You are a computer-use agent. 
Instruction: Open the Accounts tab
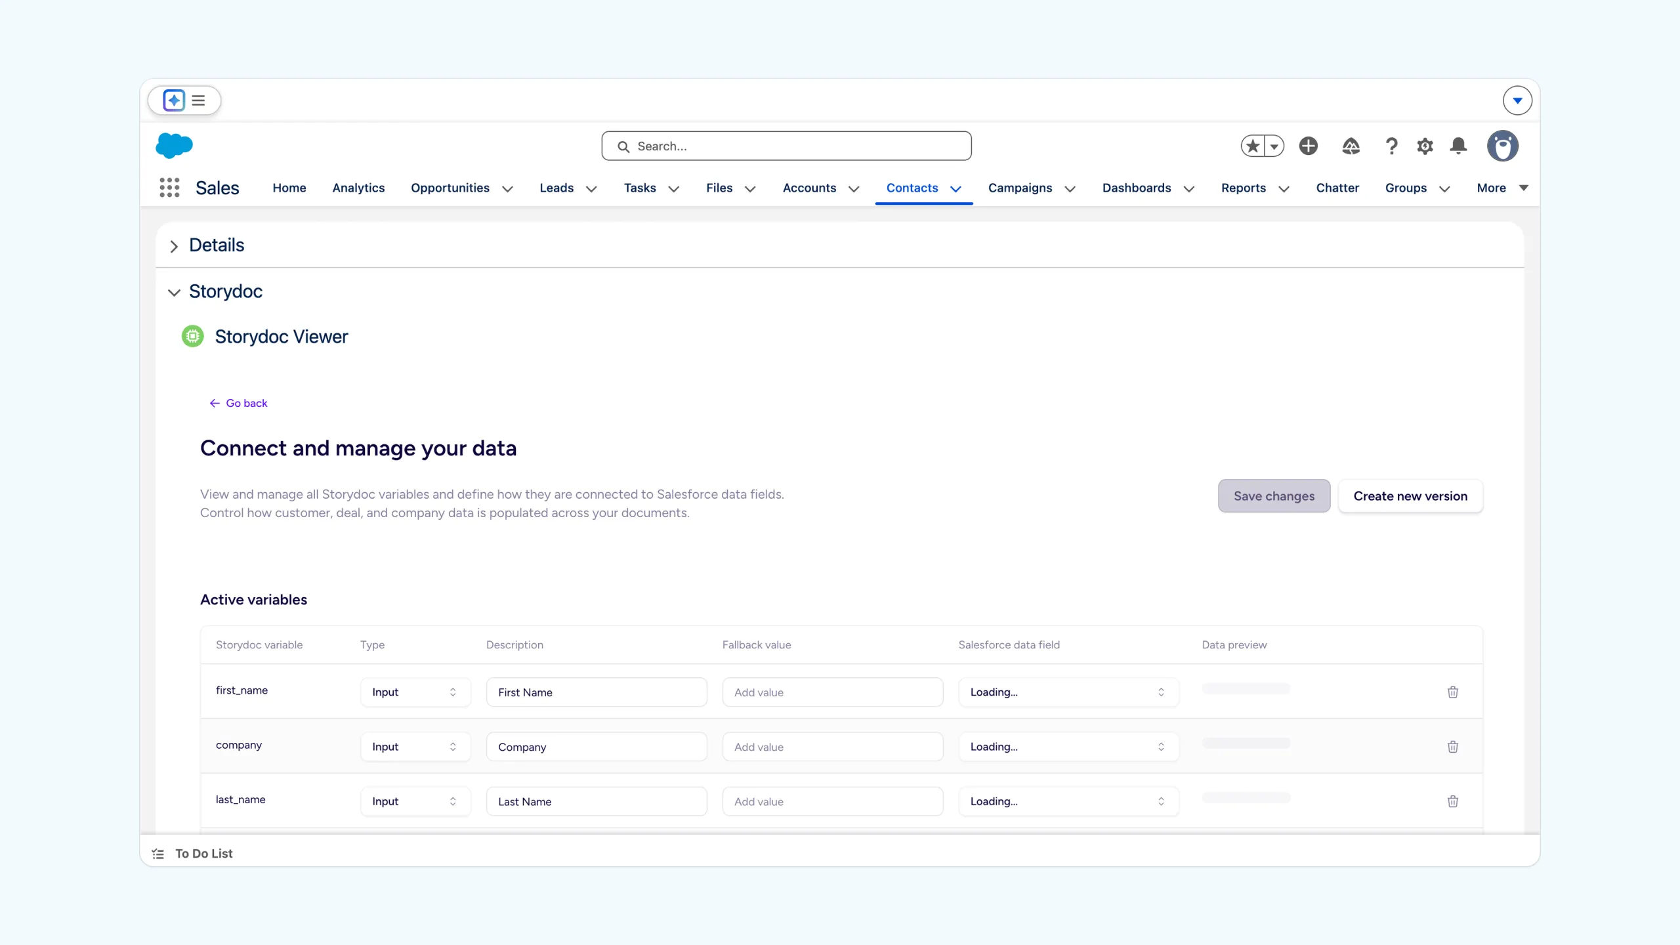click(x=809, y=188)
